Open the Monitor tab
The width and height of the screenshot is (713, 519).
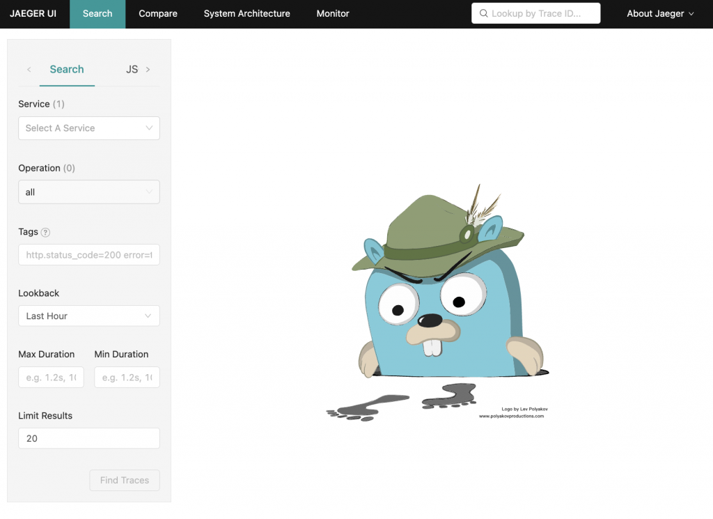[x=332, y=14]
